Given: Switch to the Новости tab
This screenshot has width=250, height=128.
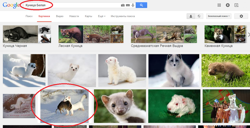Looking at the screenshot, I should point(74,16).
